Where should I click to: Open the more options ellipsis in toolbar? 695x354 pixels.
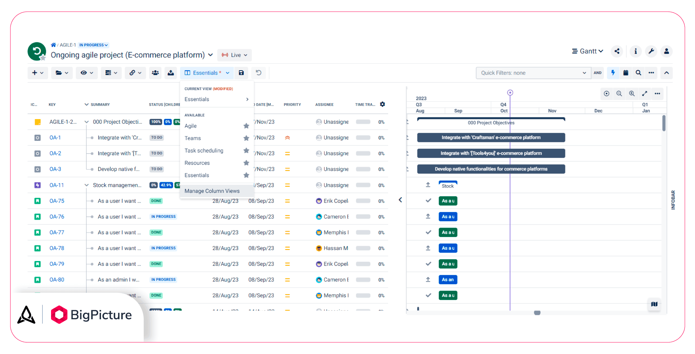pyautogui.click(x=651, y=73)
